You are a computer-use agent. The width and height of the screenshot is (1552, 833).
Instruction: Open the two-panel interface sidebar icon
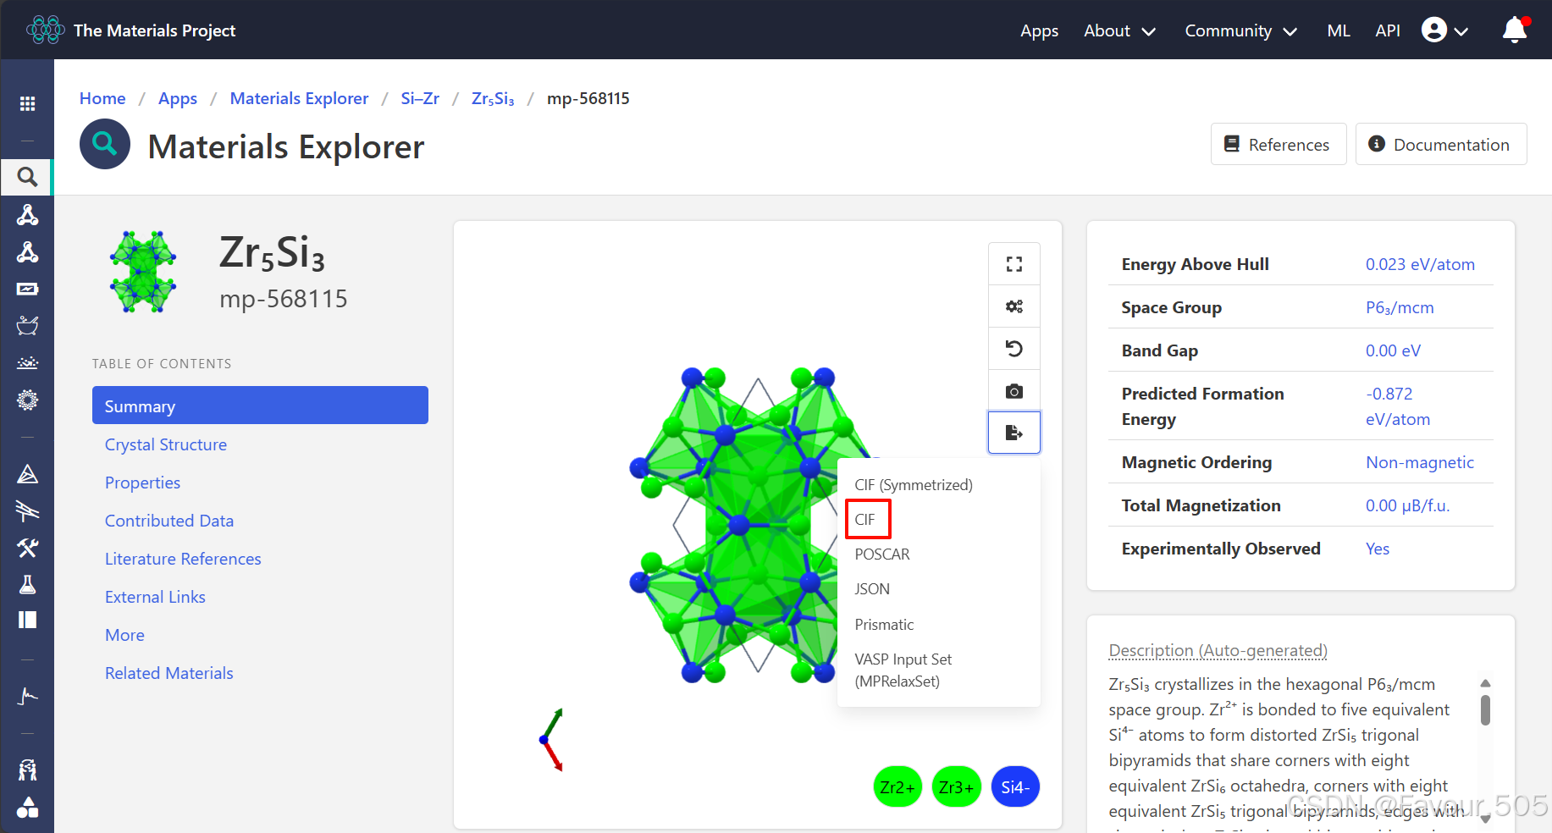(x=27, y=621)
